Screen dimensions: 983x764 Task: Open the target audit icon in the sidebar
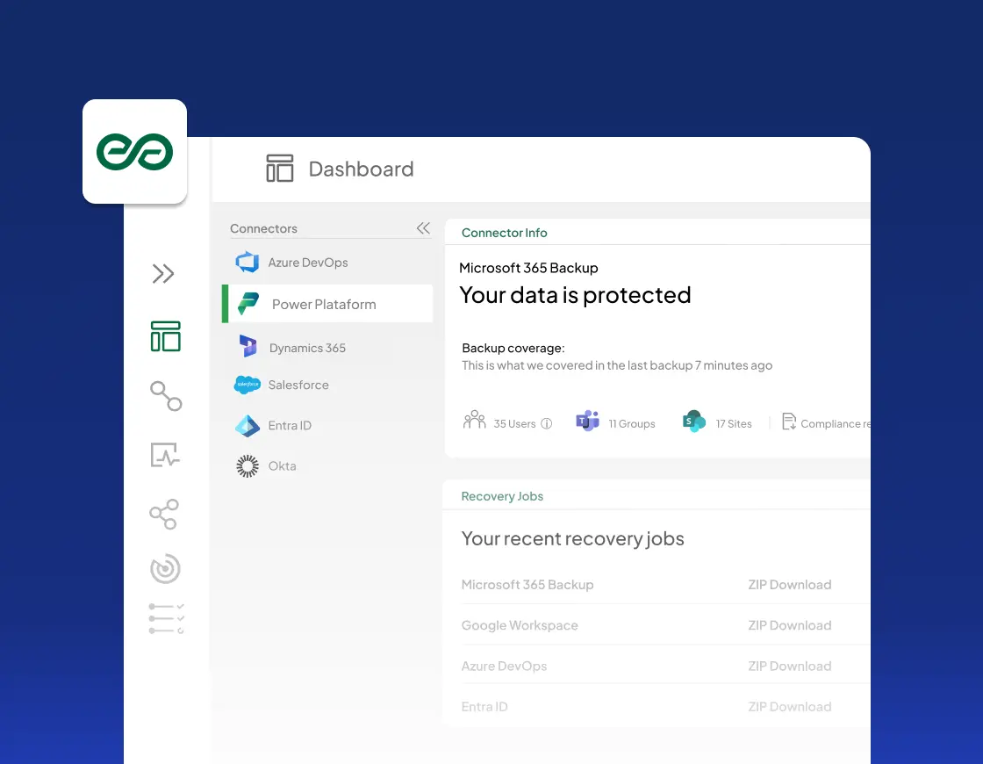pyautogui.click(x=165, y=569)
